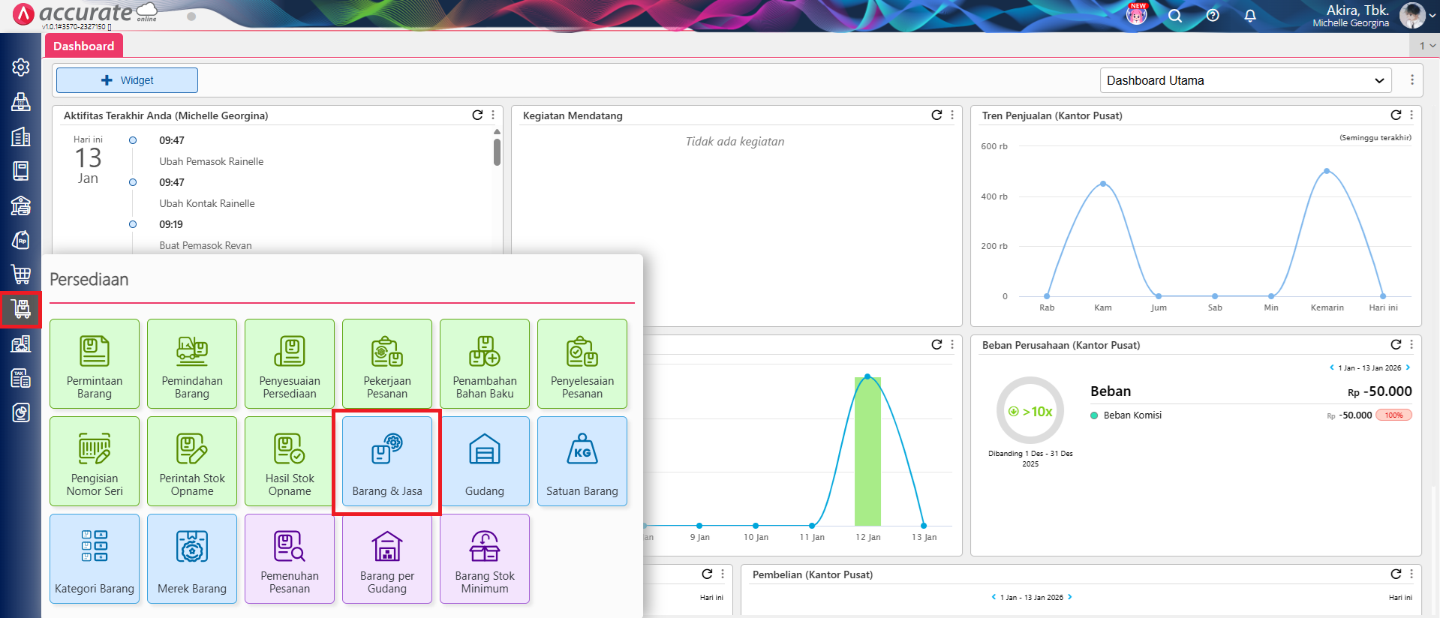This screenshot has height=618, width=1440.
Task: Click the recent activity list scrollbar
Action: pyautogui.click(x=497, y=151)
